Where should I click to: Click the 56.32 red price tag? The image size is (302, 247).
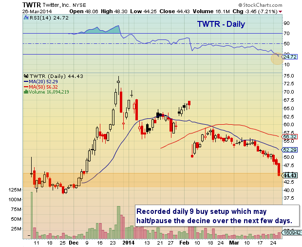(290, 137)
